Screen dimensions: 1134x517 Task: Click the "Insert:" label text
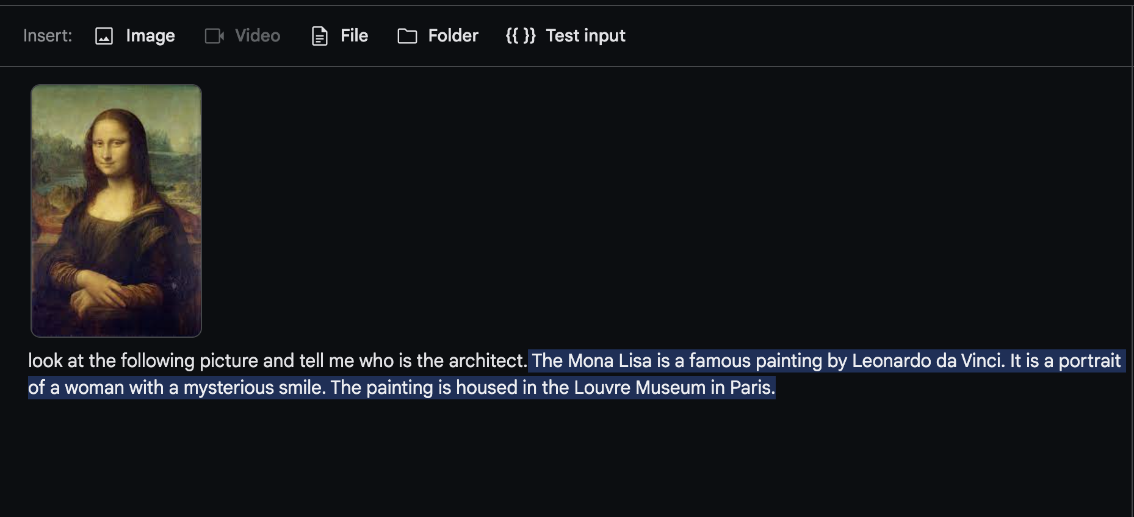[48, 36]
